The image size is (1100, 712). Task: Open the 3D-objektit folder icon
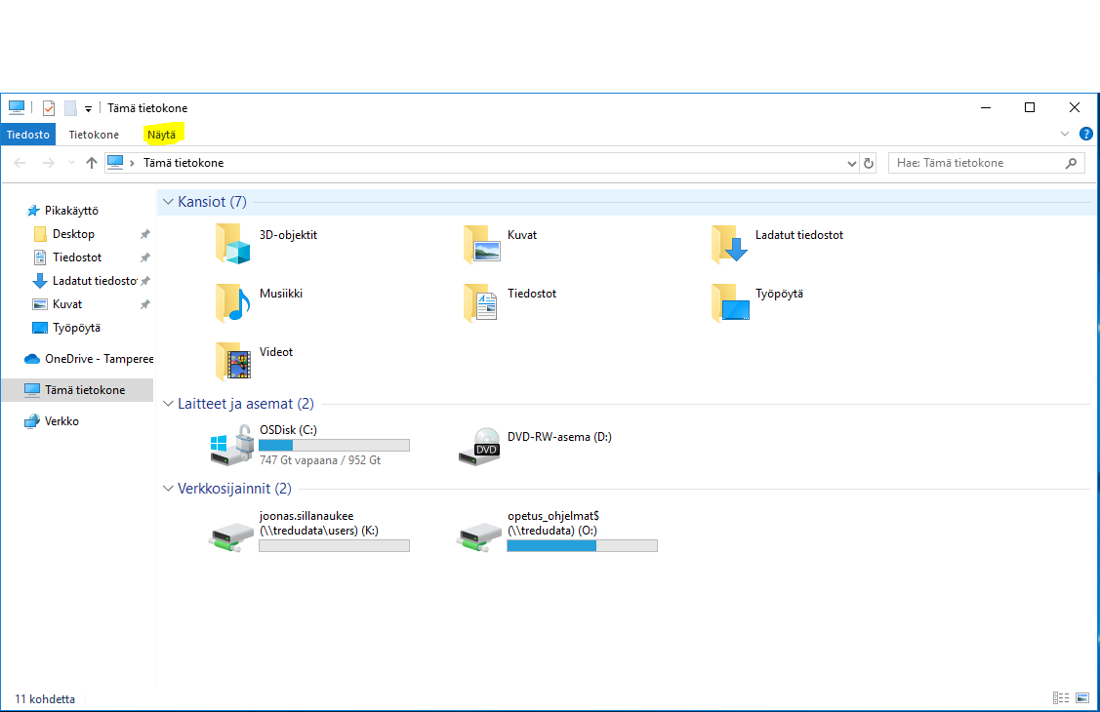[x=233, y=244]
